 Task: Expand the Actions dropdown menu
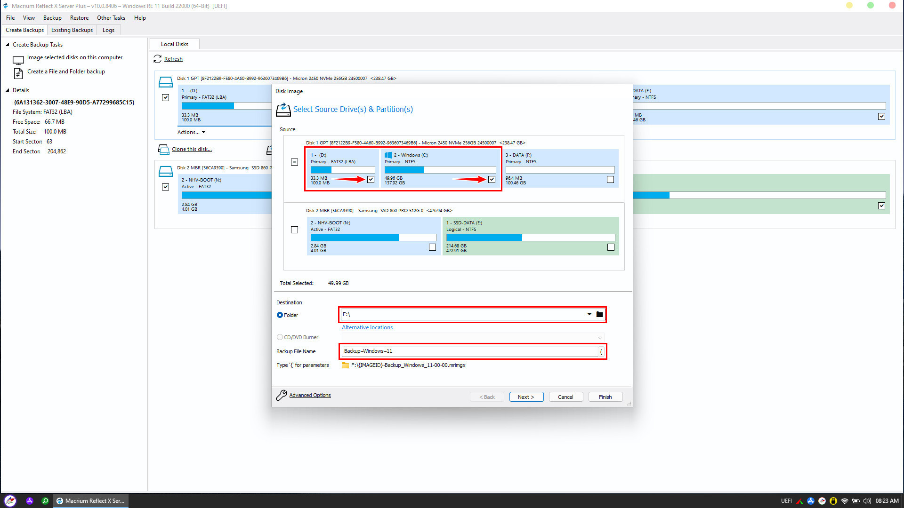pyautogui.click(x=192, y=132)
